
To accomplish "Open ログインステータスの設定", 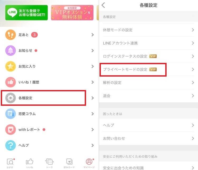I will pos(148,56).
